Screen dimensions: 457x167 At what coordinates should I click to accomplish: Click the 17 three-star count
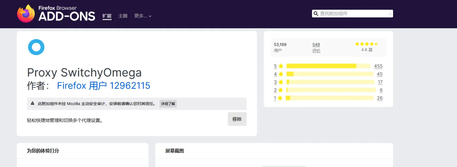(380, 82)
